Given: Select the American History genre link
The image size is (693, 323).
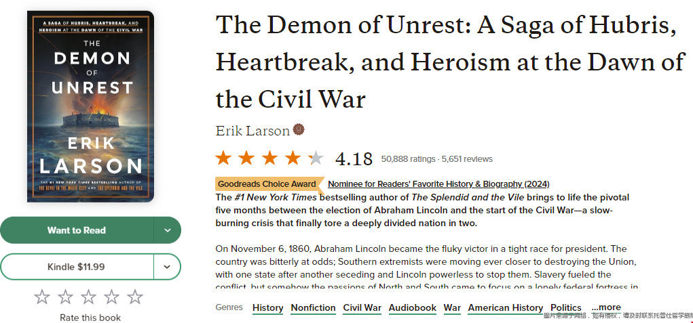Looking at the screenshot, I should [x=505, y=308].
